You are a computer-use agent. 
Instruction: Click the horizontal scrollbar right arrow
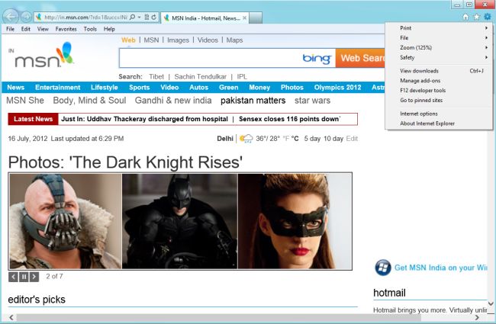[477, 317]
